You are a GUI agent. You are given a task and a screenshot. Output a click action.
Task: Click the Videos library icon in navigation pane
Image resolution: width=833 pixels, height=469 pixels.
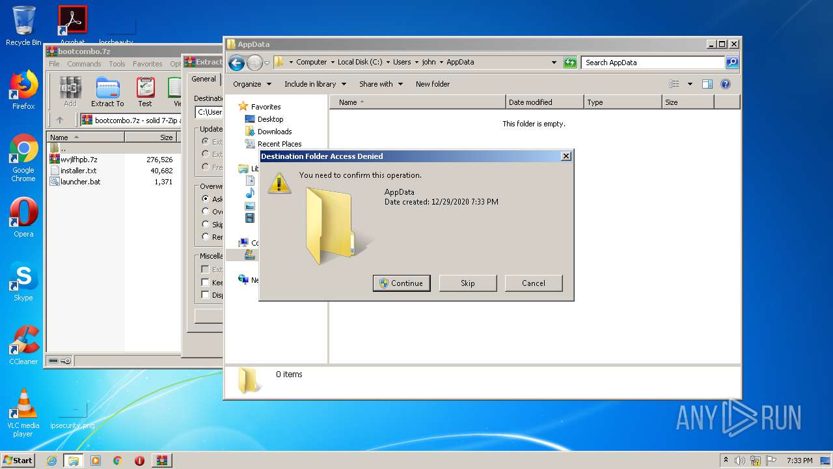250,218
